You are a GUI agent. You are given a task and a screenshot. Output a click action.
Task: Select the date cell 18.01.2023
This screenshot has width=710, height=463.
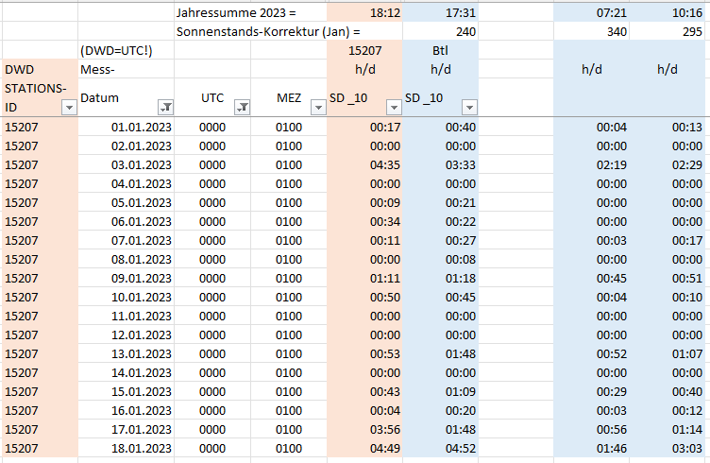click(x=127, y=448)
